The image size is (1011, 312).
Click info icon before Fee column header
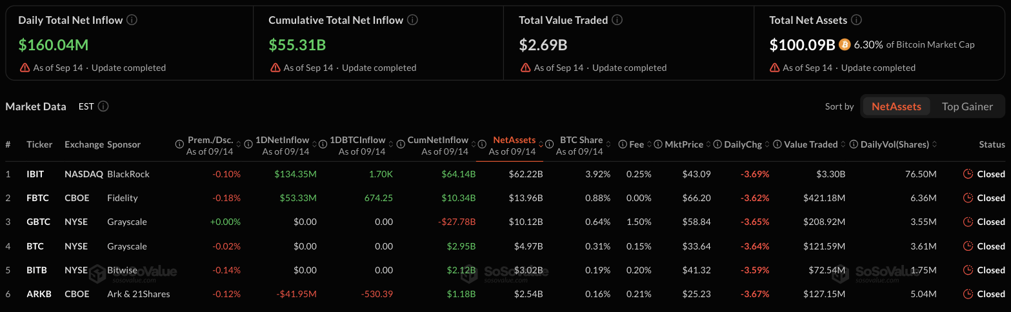(623, 144)
